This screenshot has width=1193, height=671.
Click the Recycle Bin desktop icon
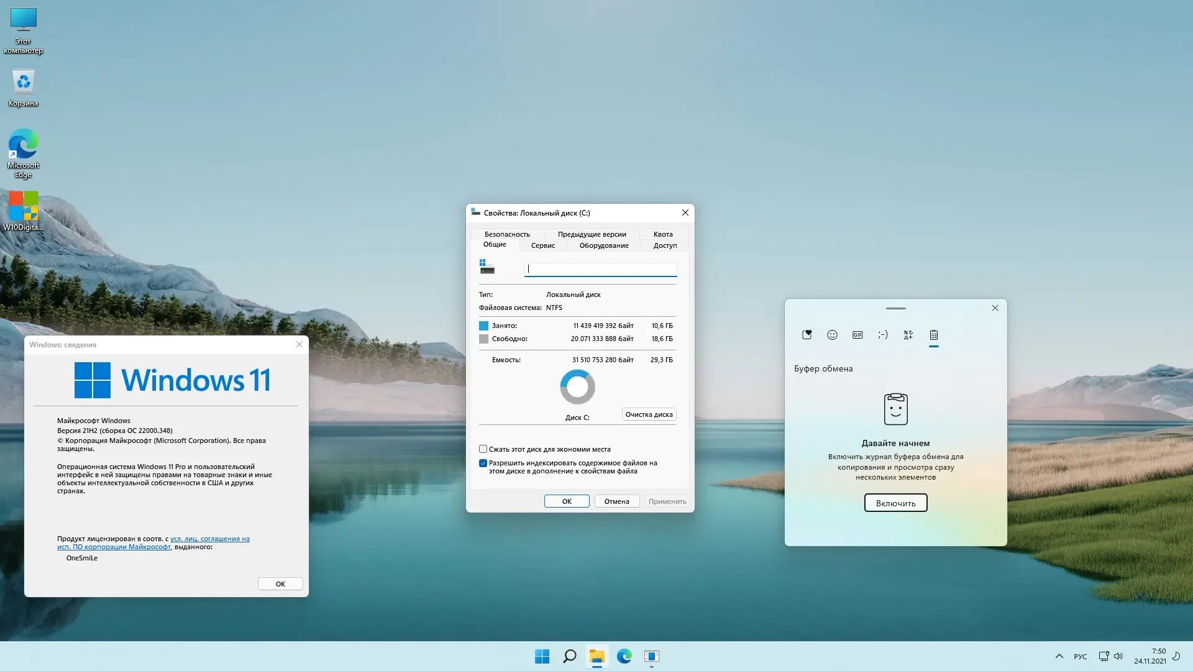tap(23, 88)
